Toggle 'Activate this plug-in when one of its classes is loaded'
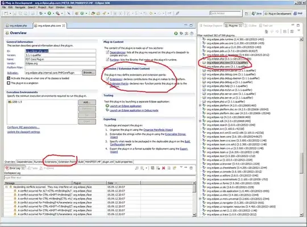307x227 pixels. 9,78
